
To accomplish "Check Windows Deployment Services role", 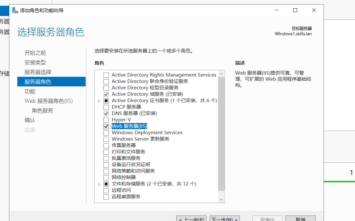I will (x=106, y=133).
